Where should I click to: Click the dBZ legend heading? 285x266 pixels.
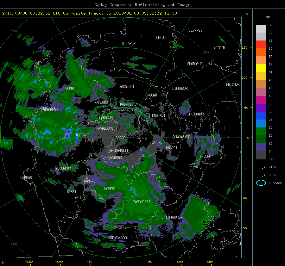coord(269,17)
